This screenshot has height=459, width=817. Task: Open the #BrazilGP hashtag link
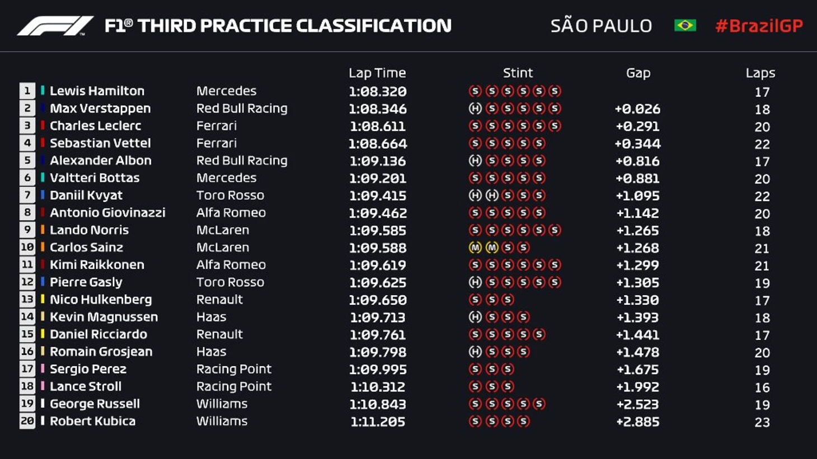point(759,26)
